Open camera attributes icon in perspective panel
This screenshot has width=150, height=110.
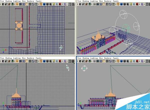[83, 4]
